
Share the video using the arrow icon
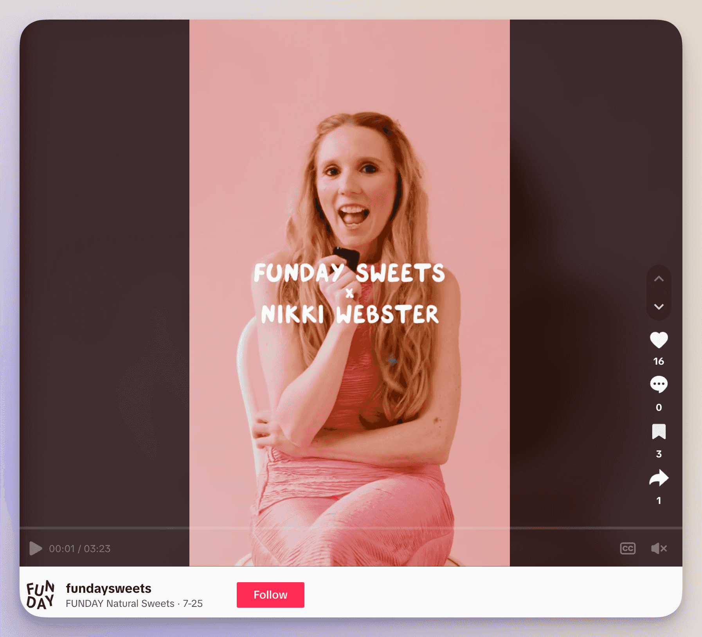tap(659, 478)
